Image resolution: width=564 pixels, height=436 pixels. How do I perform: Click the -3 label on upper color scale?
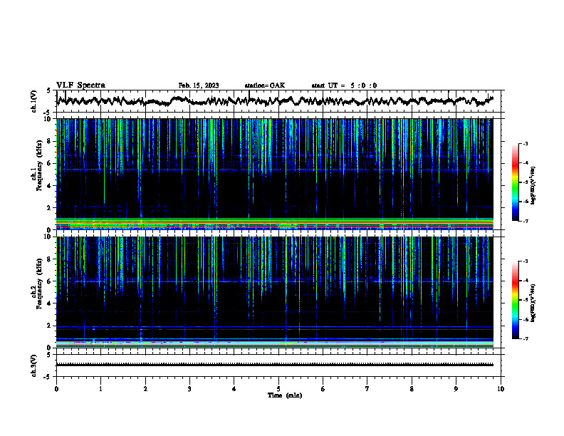[x=525, y=143]
